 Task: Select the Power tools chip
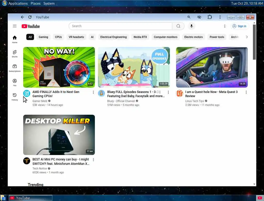pos(217,37)
